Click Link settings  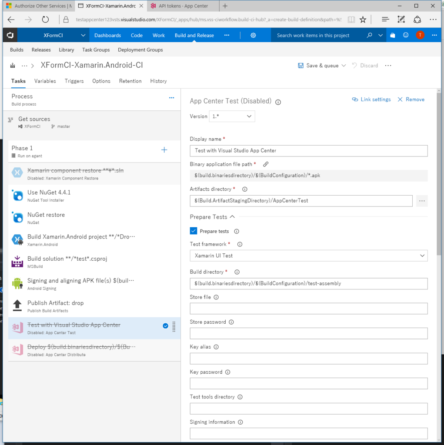371,100
